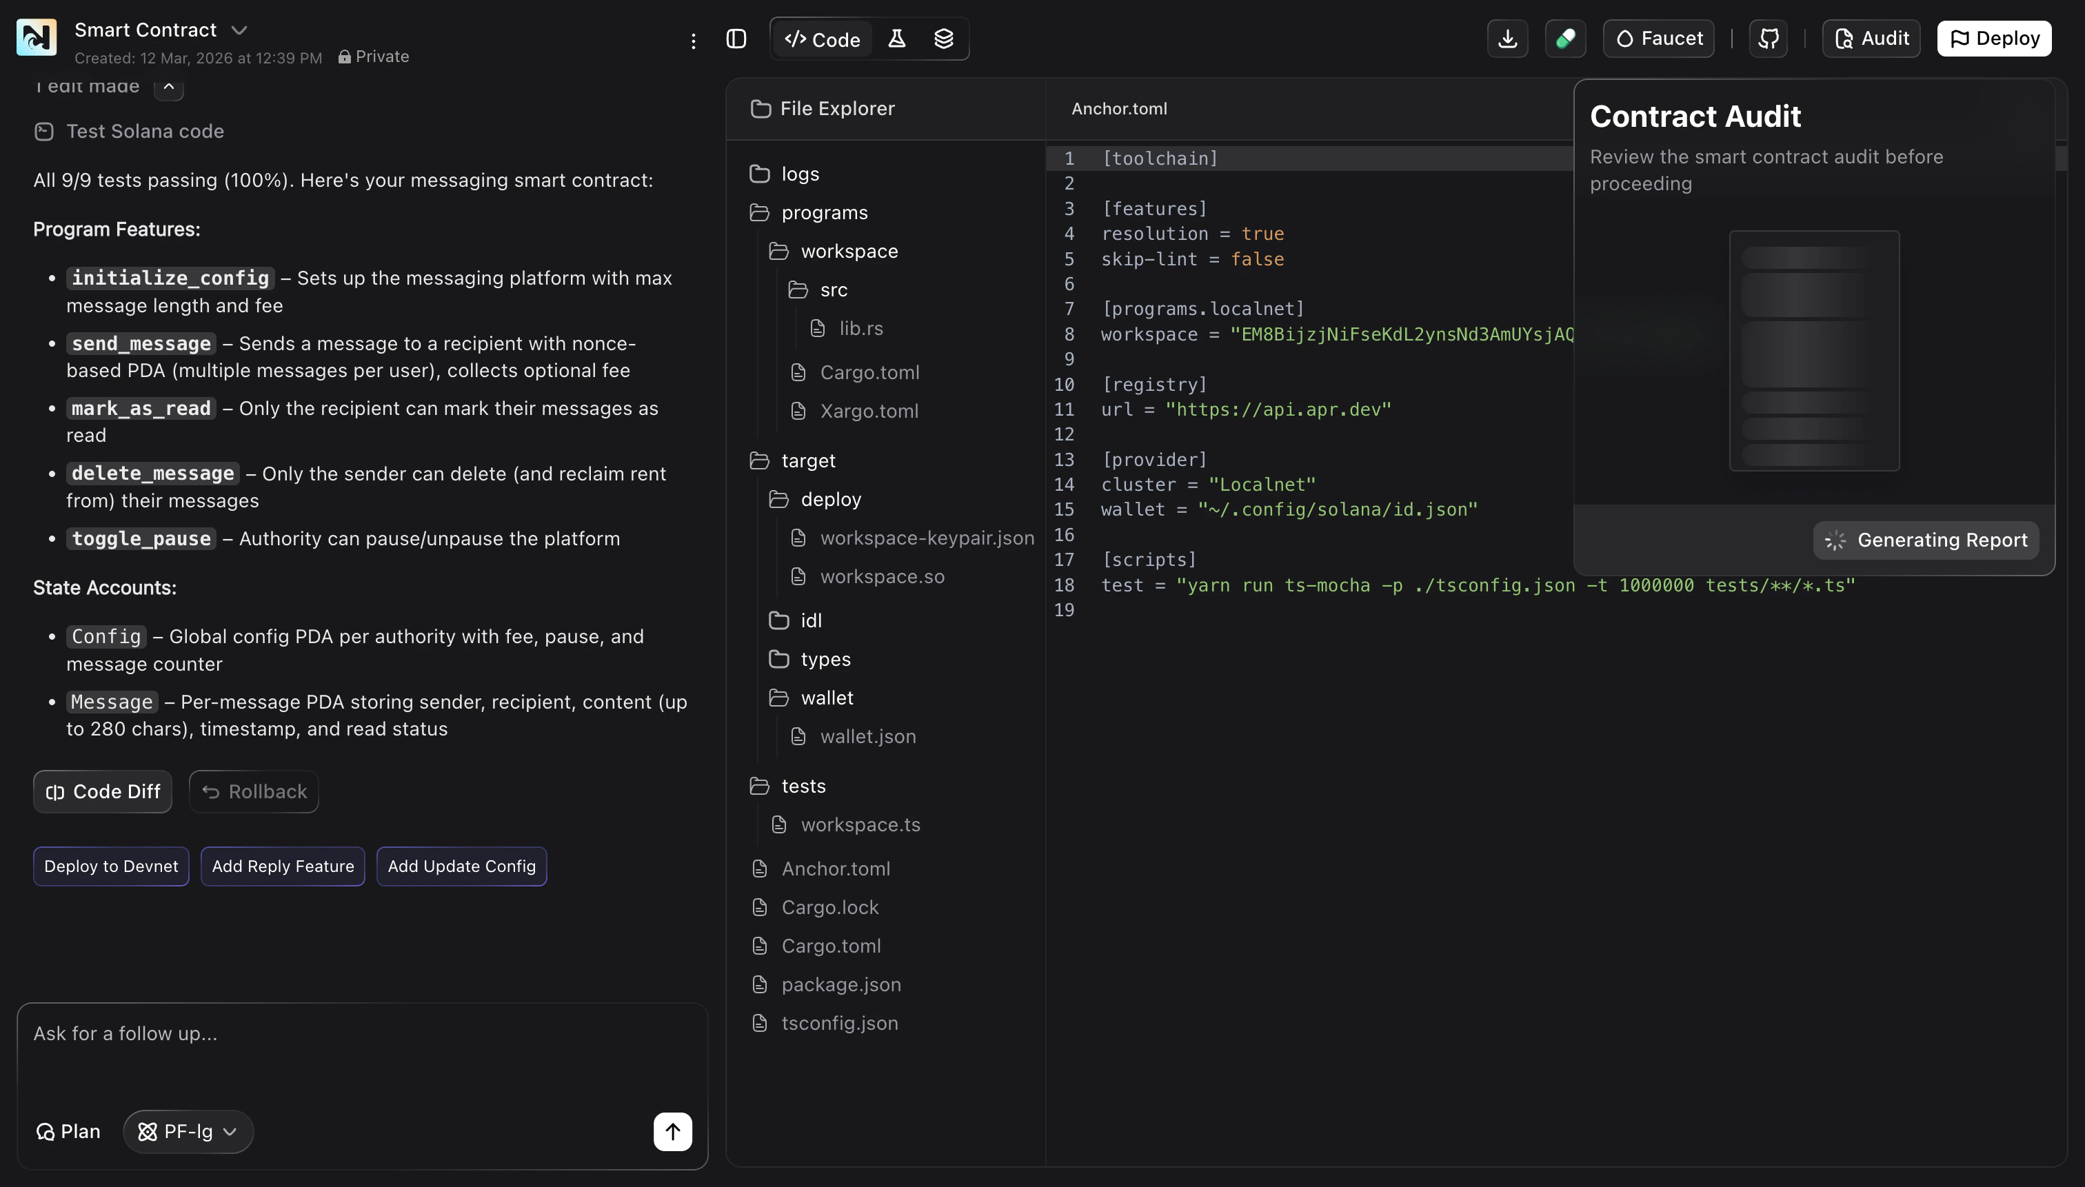Click the green pill icon button
This screenshot has height=1187, width=2085.
pos(1564,39)
